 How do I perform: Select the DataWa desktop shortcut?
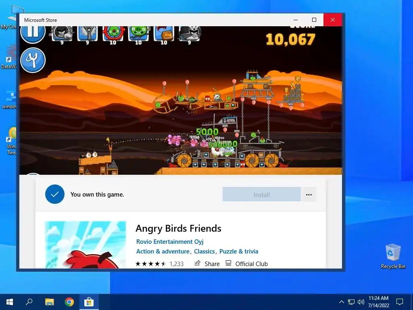[8, 57]
